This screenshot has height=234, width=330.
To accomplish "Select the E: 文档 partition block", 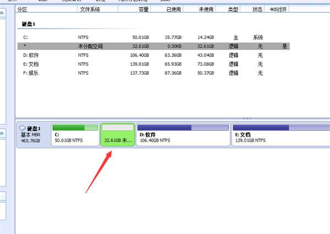I will (x=280, y=135).
